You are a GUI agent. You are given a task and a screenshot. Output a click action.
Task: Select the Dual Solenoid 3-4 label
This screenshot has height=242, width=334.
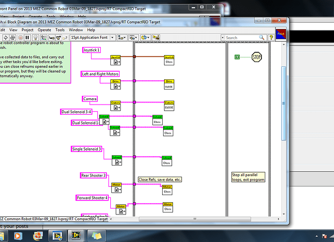click(76, 112)
